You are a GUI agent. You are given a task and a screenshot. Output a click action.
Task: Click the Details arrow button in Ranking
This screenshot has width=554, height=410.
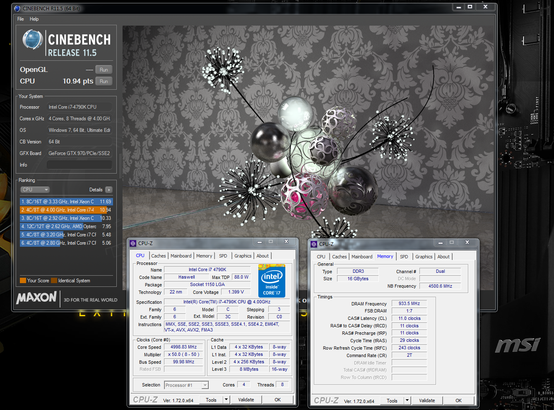109,190
